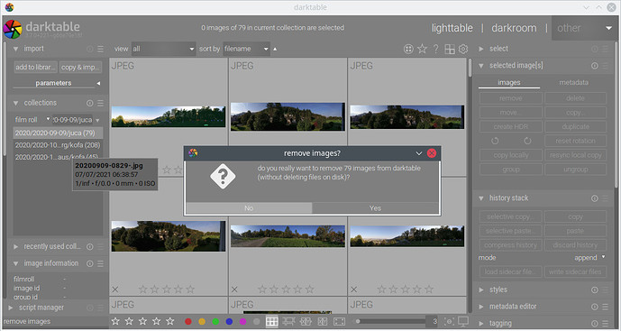This screenshot has width=621, height=331.
Task: Open the question mark help icon
Action: coord(435,49)
